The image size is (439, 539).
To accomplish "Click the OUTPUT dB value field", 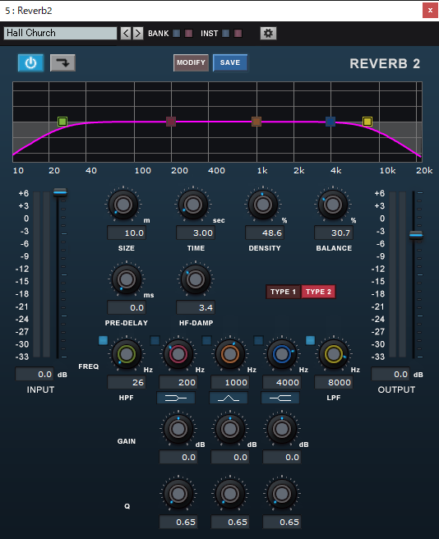I will coord(390,374).
